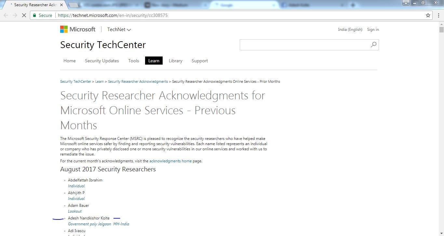Click the August 2017 Security Researchers heading
The image size is (444, 236).
click(x=108, y=169)
